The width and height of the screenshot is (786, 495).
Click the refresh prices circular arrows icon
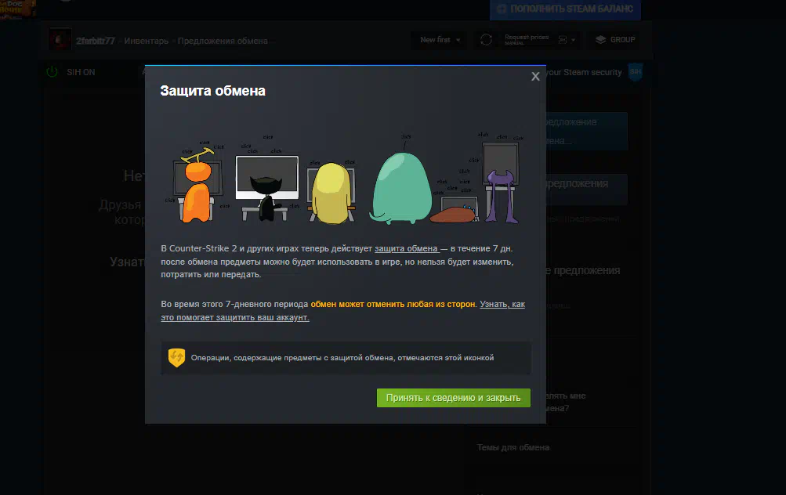486,40
